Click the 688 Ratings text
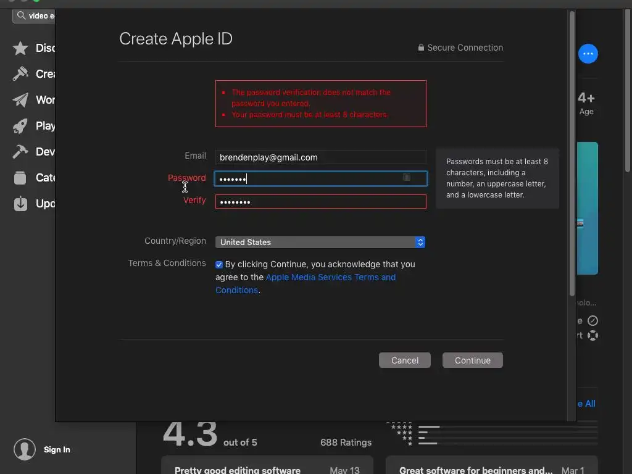This screenshot has height=474, width=632. [x=346, y=443]
